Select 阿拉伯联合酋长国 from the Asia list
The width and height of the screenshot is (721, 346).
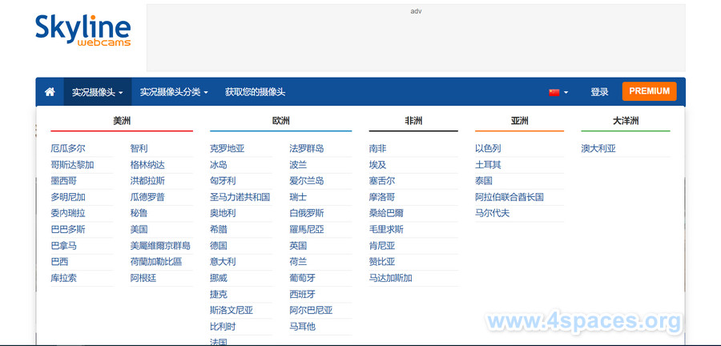tap(509, 197)
